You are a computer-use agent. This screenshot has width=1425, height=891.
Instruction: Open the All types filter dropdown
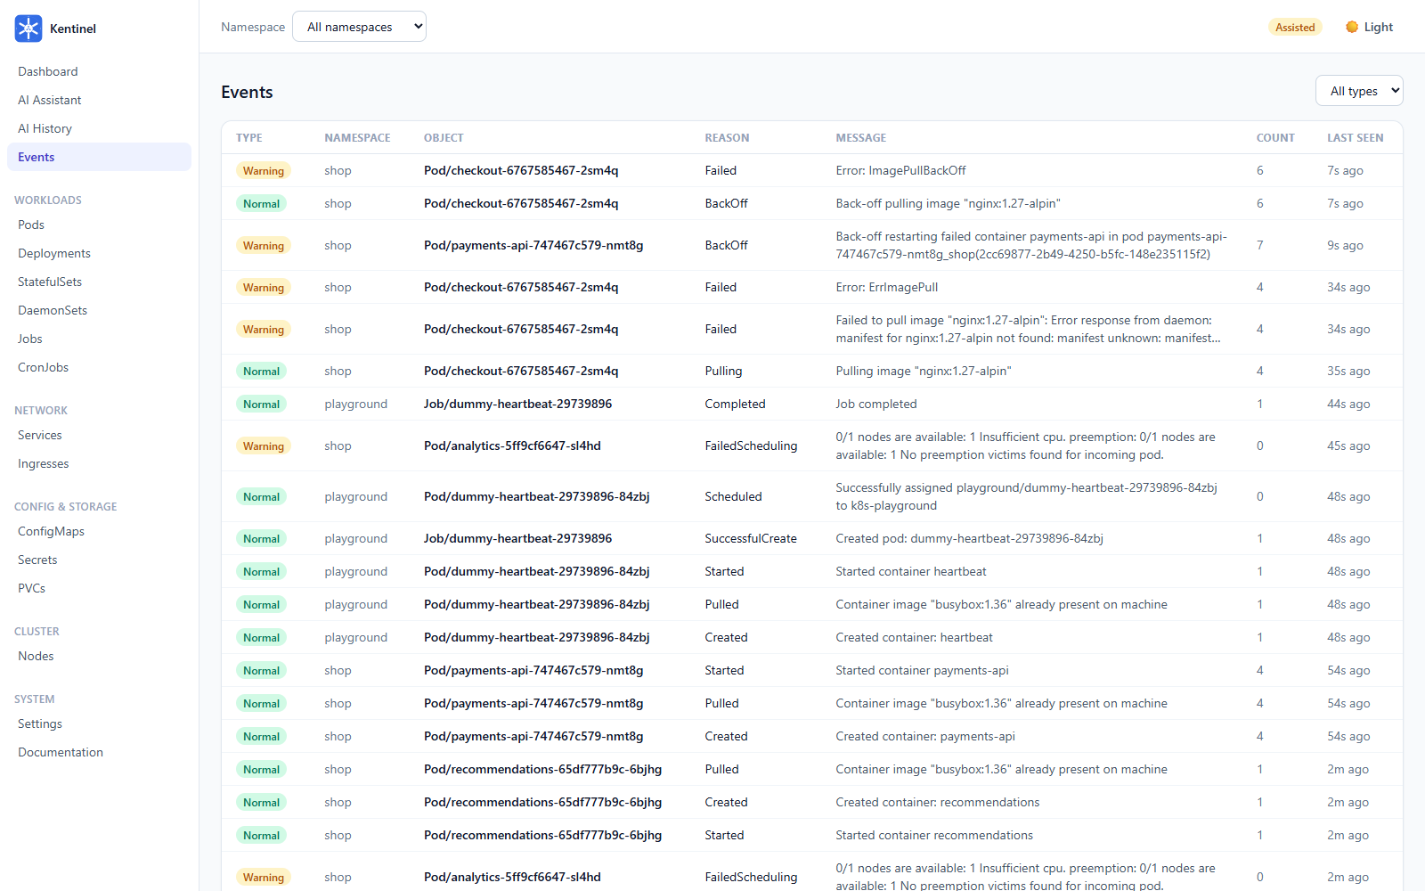(1359, 91)
